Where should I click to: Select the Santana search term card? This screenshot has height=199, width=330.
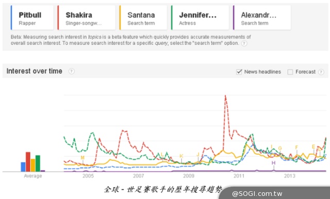[143, 18]
